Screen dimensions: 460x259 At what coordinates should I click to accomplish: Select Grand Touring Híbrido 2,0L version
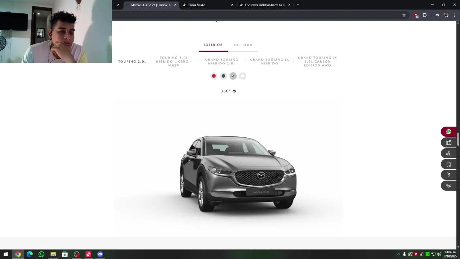pyautogui.click(x=222, y=62)
